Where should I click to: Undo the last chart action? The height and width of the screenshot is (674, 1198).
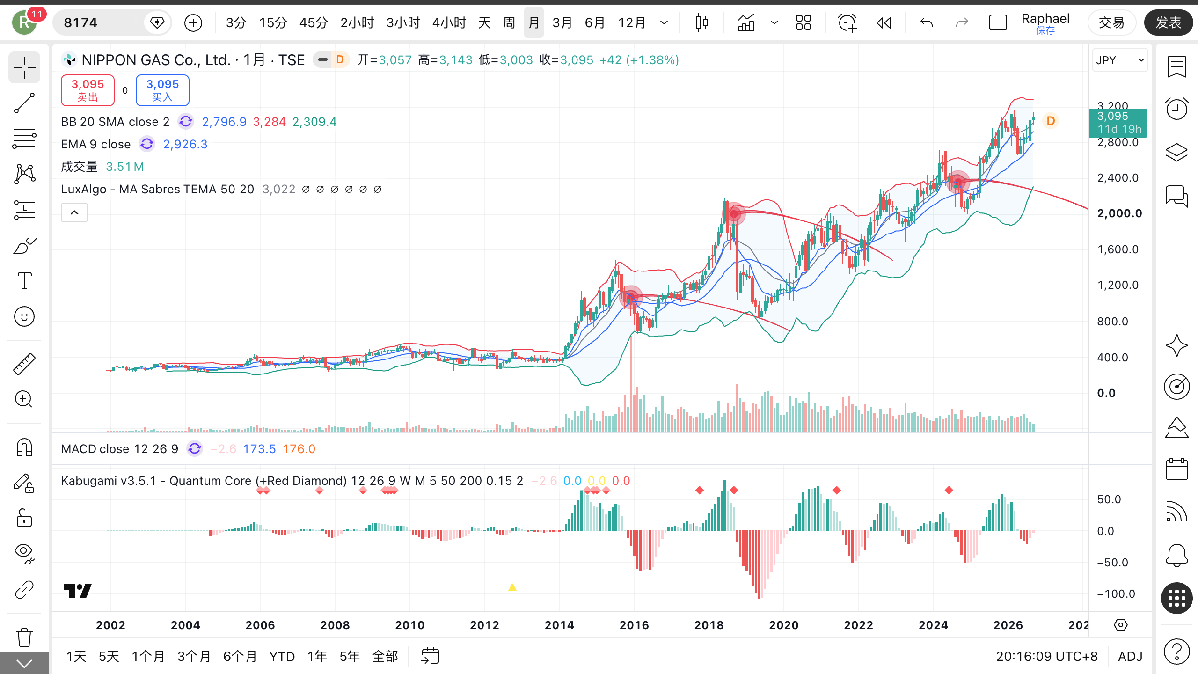[x=927, y=22]
